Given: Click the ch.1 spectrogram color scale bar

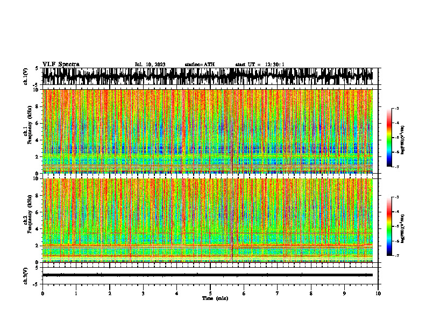Looking at the screenshot, I should coord(389,138).
